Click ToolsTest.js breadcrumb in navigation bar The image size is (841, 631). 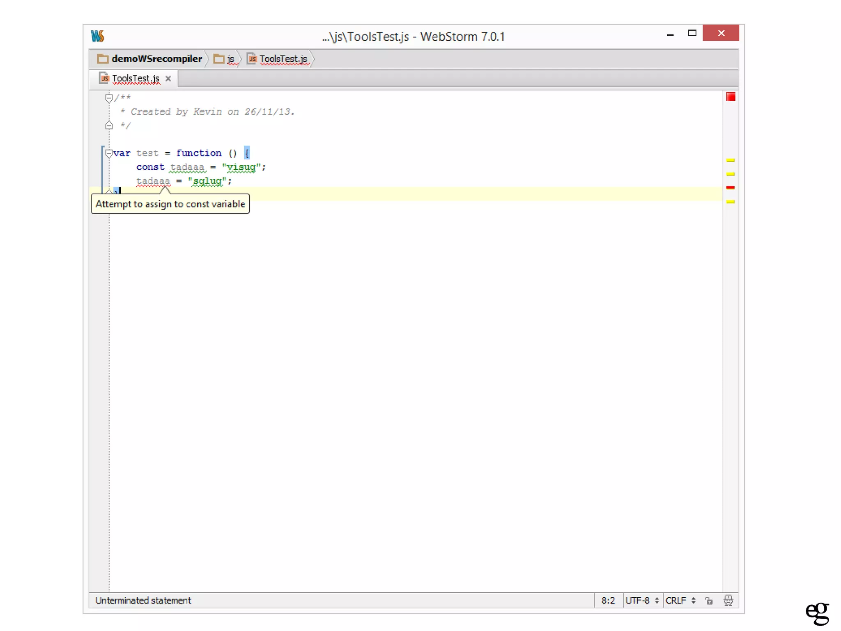tap(283, 59)
